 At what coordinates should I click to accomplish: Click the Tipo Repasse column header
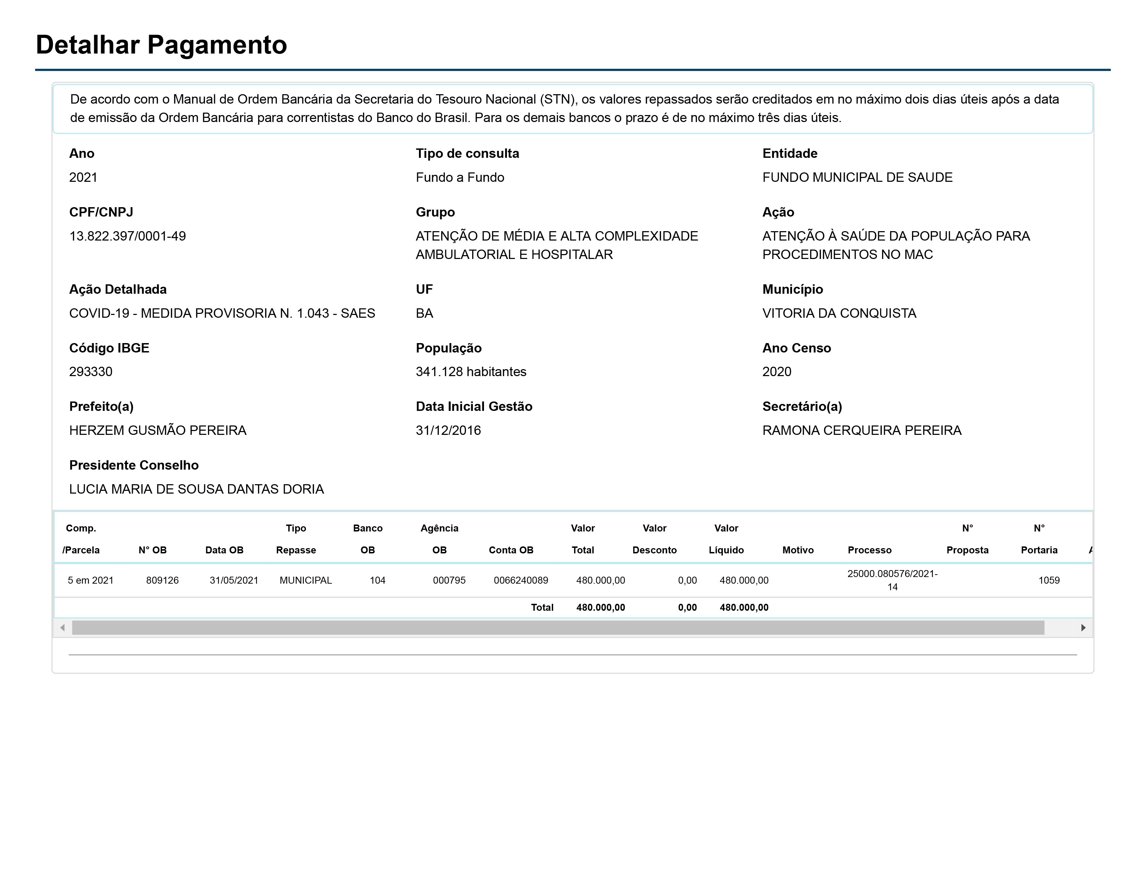(296, 539)
